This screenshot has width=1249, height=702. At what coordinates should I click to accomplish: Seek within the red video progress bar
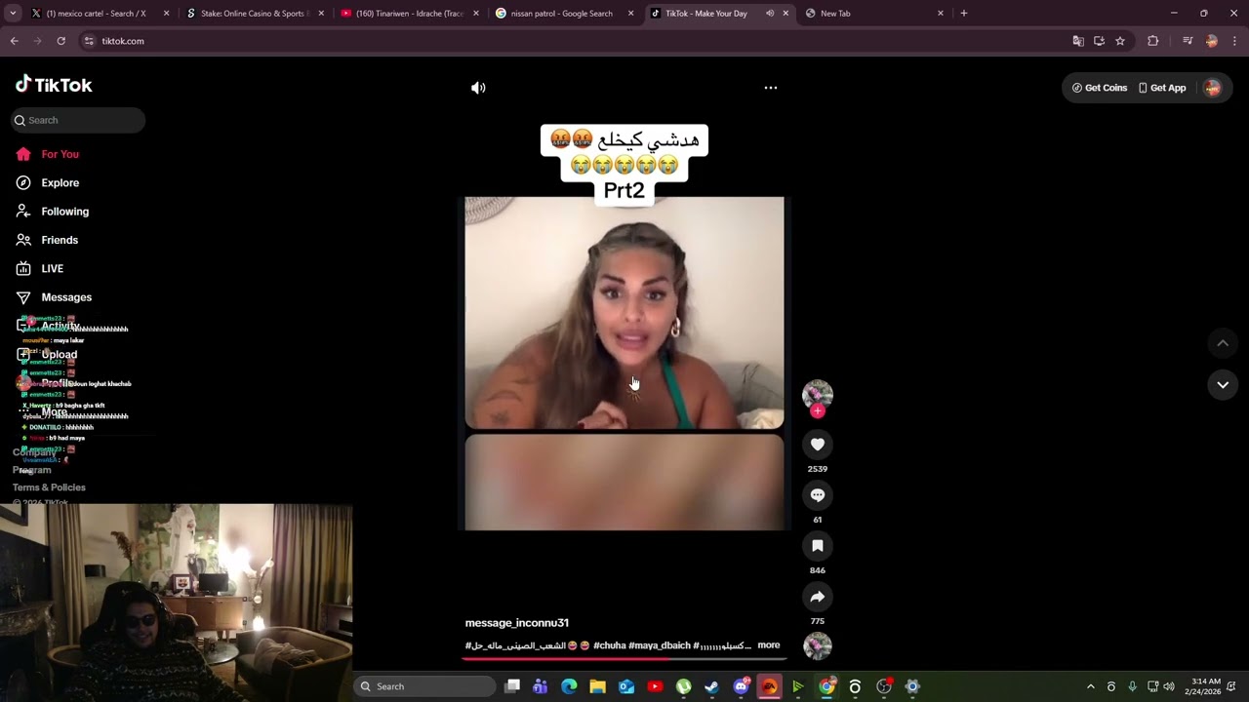624,659
